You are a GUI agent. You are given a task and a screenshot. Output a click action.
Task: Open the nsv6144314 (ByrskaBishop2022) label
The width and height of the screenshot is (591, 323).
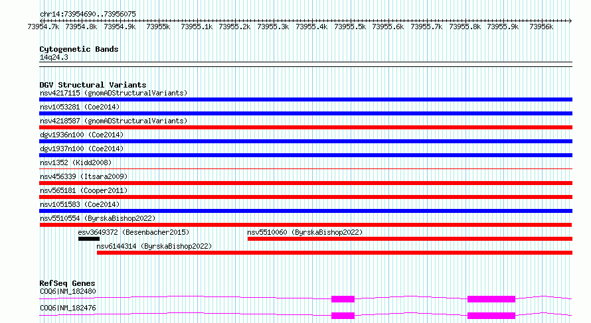154,246
